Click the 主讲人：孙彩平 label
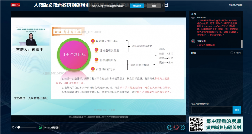 click(30, 50)
